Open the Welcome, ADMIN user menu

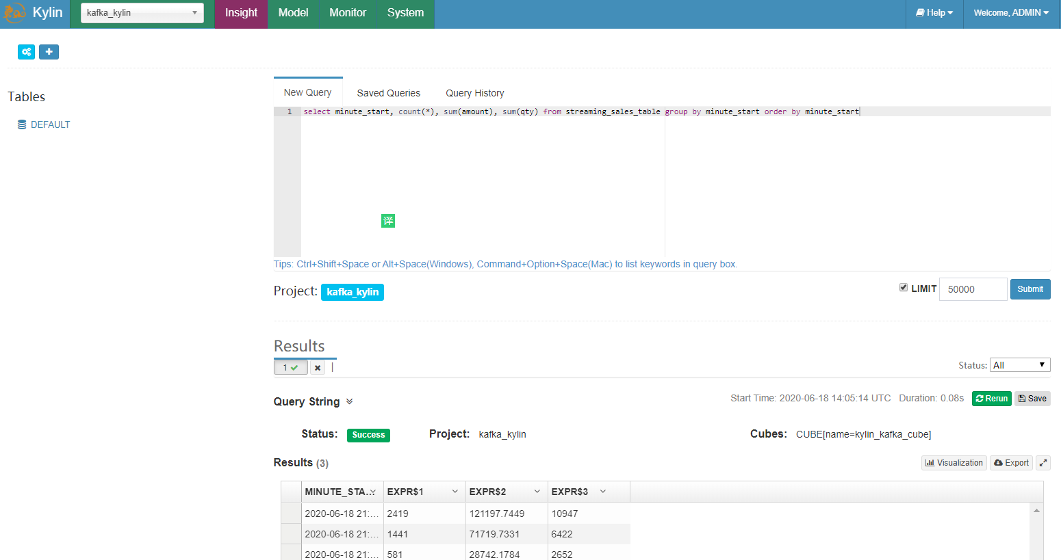pos(1011,13)
